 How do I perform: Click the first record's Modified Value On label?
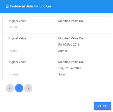[71, 21]
